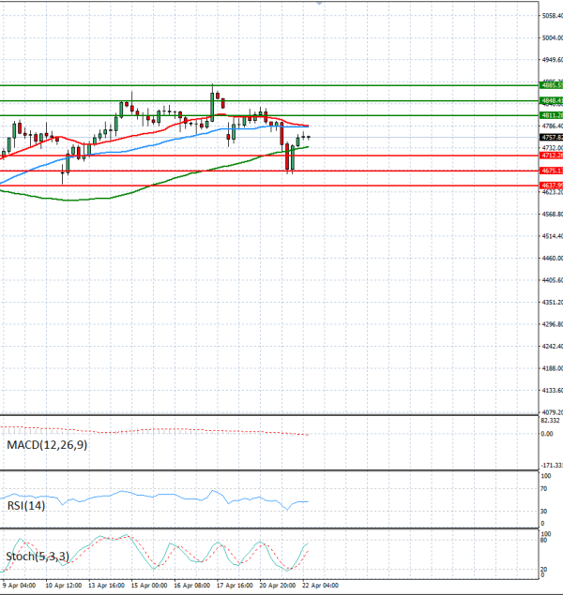Image resolution: width=563 pixels, height=595 pixels.
Task: Select the 4712.26 red support price tag
Action: tap(551, 156)
